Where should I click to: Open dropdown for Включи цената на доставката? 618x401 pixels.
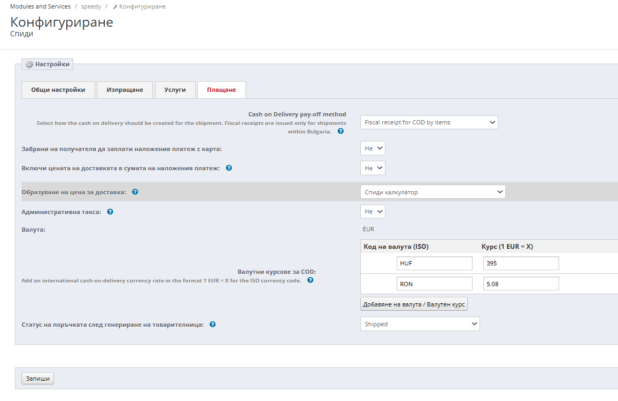(373, 168)
